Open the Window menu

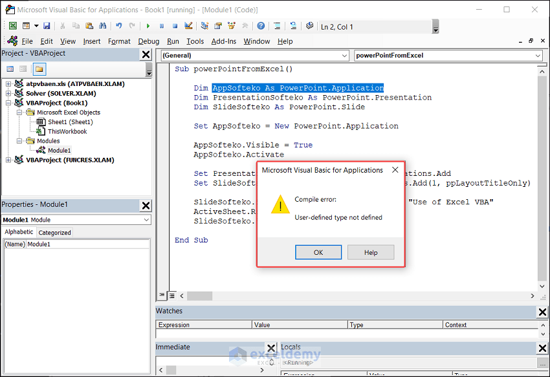coord(257,41)
